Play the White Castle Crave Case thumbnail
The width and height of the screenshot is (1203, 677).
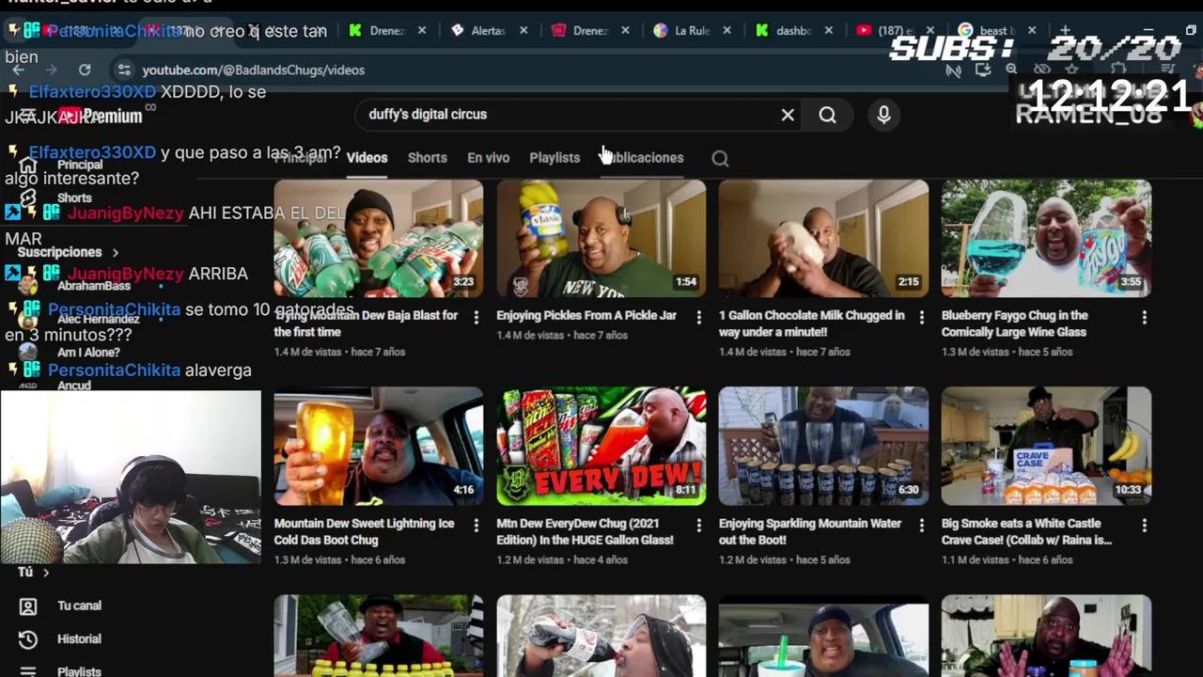pyautogui.click(x=1046, y=447)
